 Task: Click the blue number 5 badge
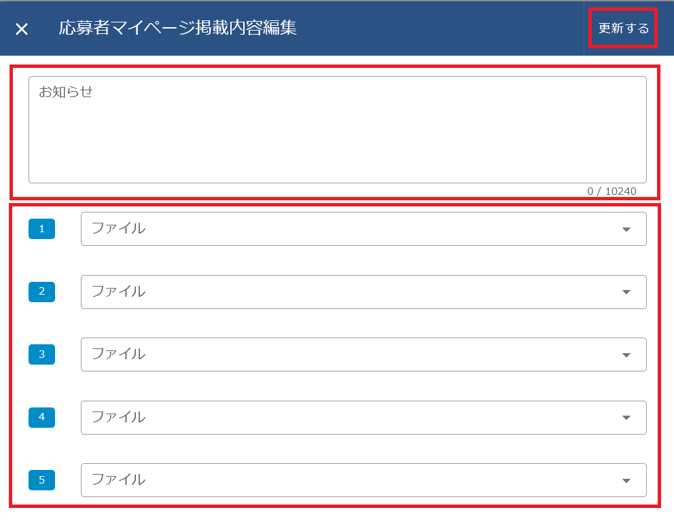(x=41, y=479)
